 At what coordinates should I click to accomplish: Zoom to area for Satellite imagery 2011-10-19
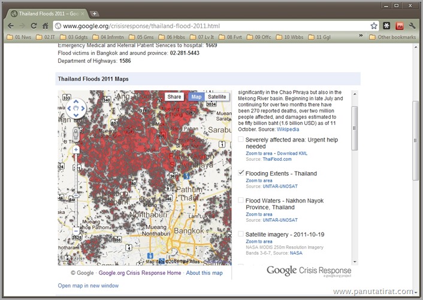pyautogui.click(x=259, y=241)
